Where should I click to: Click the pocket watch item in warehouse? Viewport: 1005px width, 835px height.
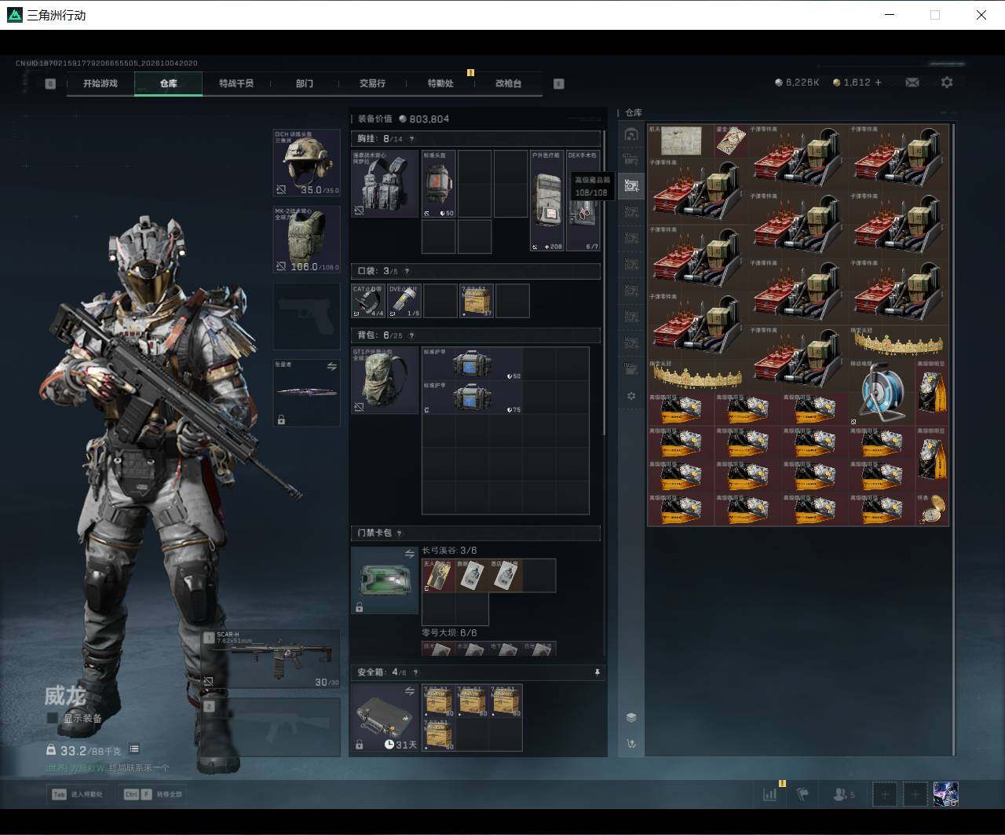[932, 509]
